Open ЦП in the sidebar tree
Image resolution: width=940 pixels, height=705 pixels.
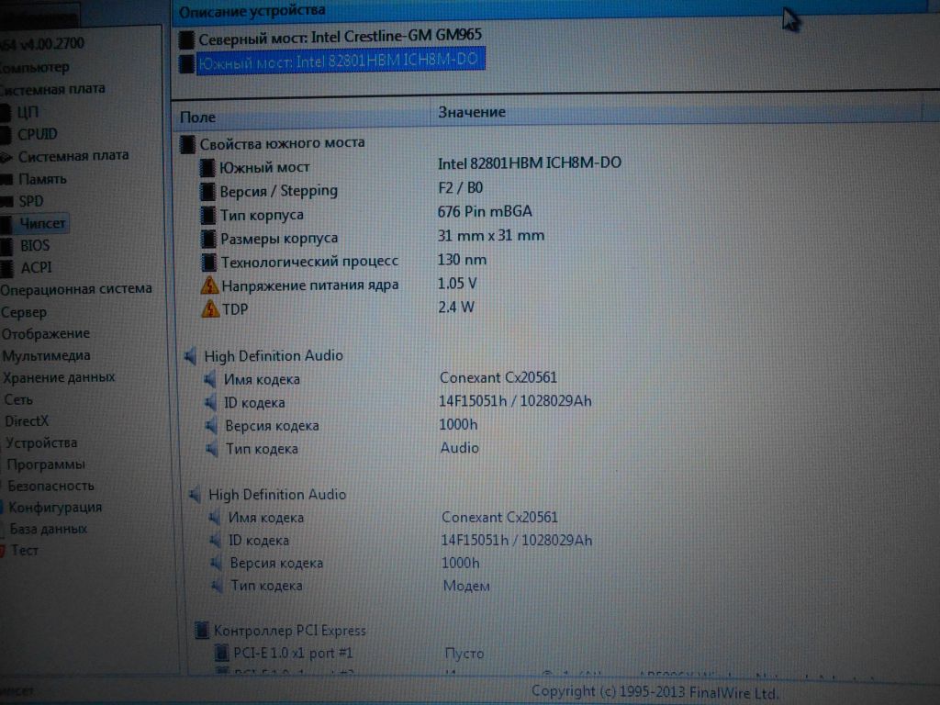coord(28,112)
